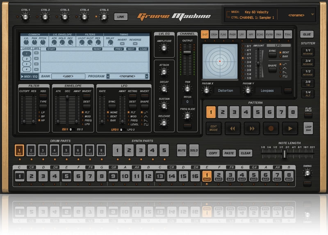Screen dimensions: 328x235
Task: Enable the DIST effect button
Action: (205, 34)
